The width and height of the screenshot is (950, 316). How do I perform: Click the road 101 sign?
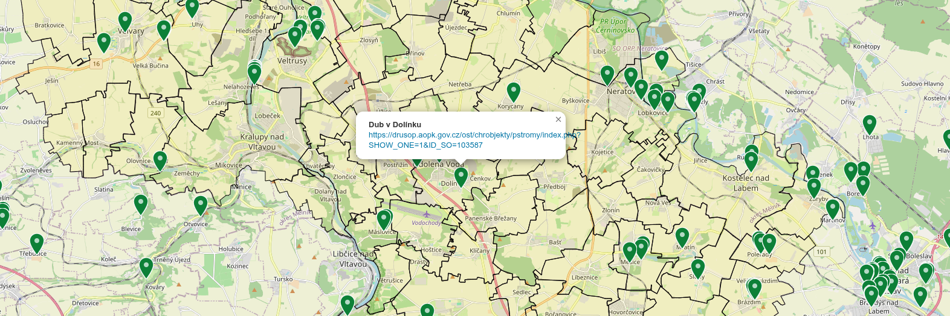point(821,252)
